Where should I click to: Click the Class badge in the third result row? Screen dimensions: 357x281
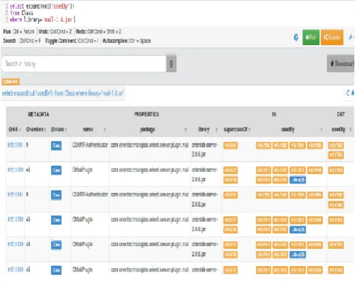(x=56, y=195)
